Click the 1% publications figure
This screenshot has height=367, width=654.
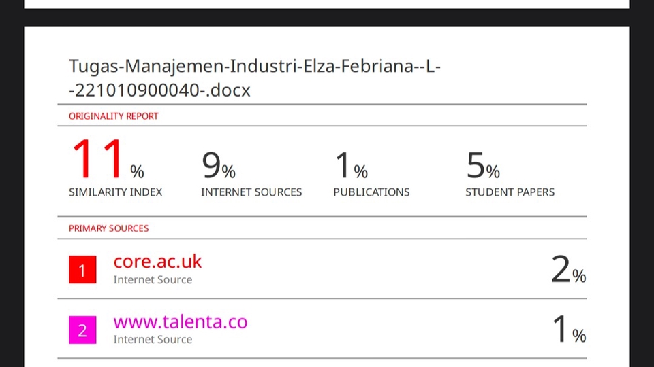pyautogui.click(x=351, y=165)
